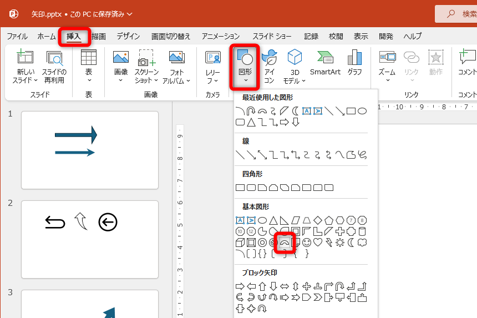Switch to the スライド ショー tab
Viewport: 477px width, 318px height.
272,37
